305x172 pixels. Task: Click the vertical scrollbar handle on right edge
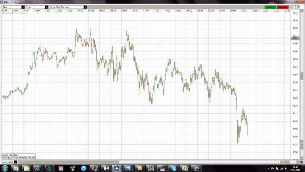(302, 76)
